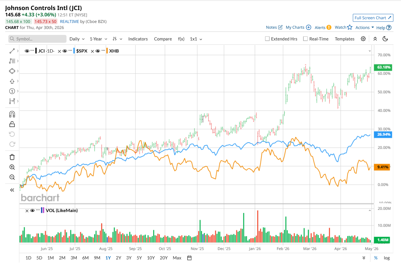Open the 1x1 layout dropdown

pos(196,39)
